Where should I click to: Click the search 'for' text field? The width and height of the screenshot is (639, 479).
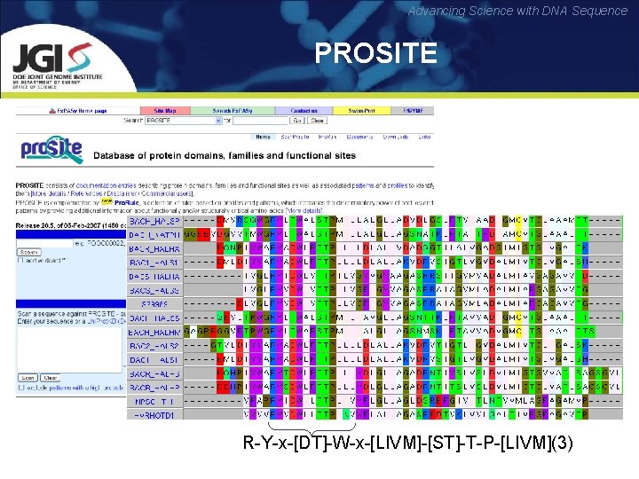click(x=260, y=121)
